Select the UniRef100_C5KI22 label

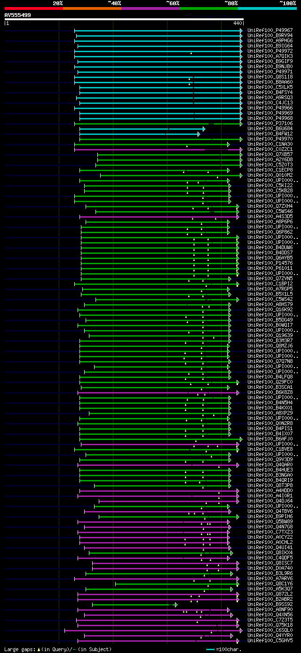(270, 185)
